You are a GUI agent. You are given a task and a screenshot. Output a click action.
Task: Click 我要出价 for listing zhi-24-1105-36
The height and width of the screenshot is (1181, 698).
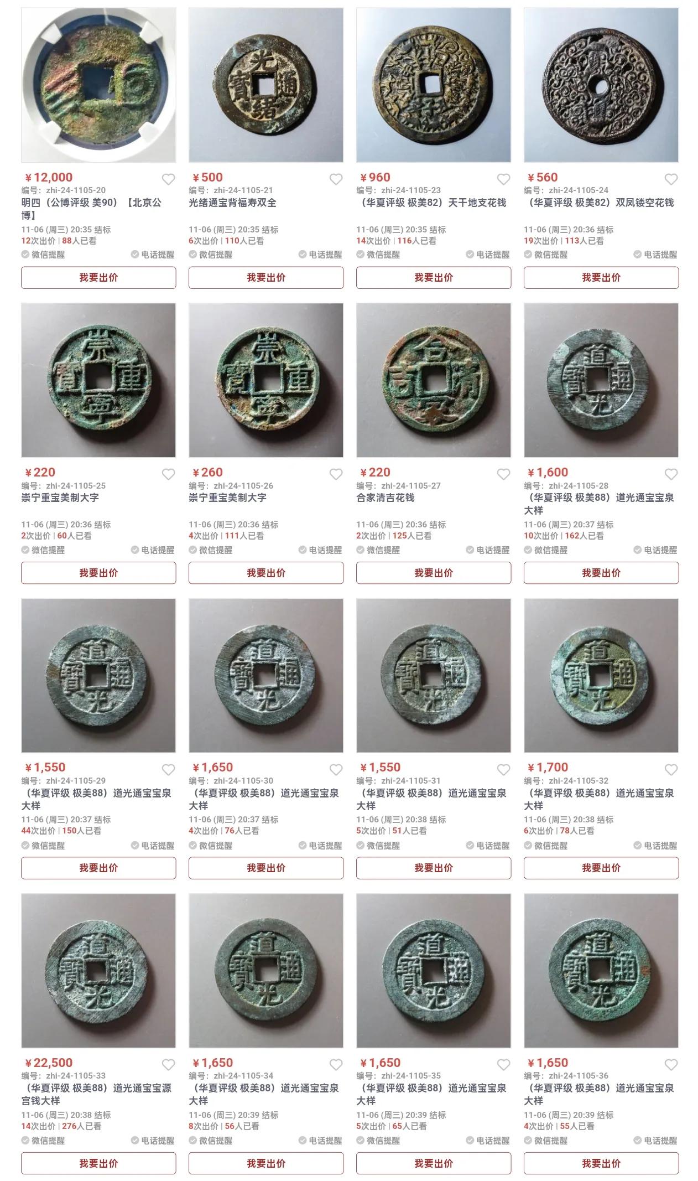coord(601,1163)
